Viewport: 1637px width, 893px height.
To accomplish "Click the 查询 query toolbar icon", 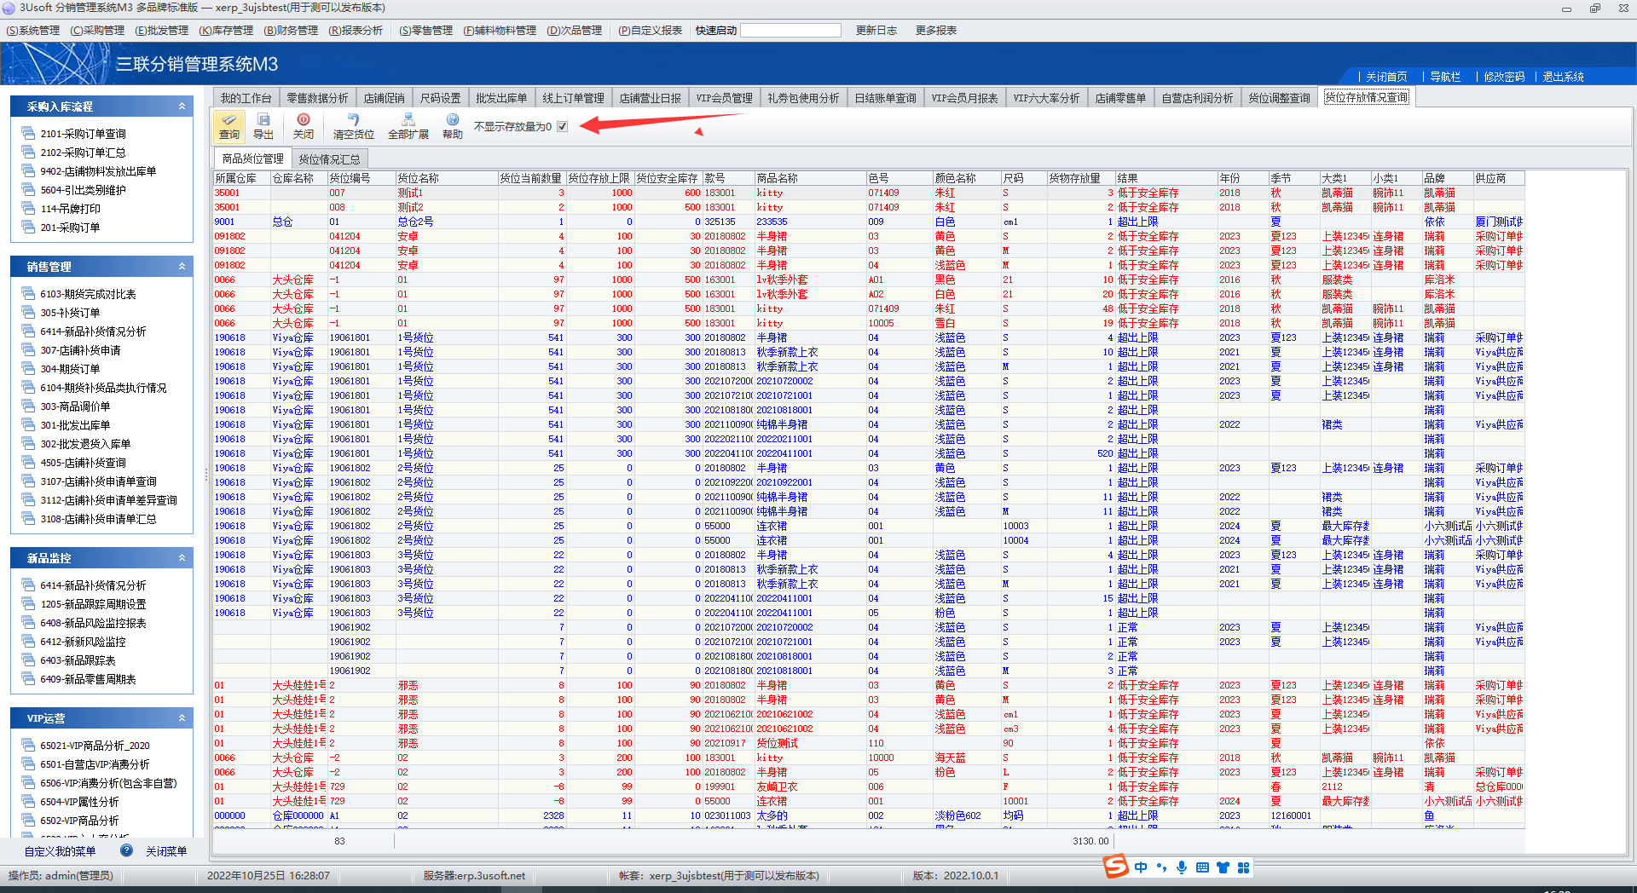I will [x=229, y=126].
